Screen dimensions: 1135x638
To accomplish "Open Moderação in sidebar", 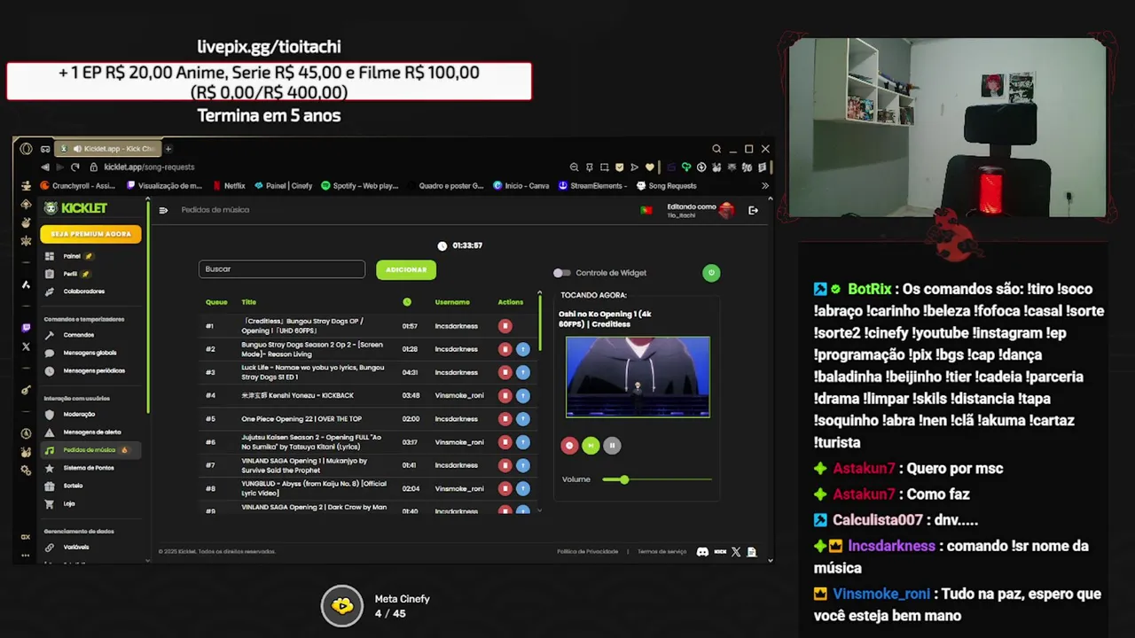I will coord(79,414).
